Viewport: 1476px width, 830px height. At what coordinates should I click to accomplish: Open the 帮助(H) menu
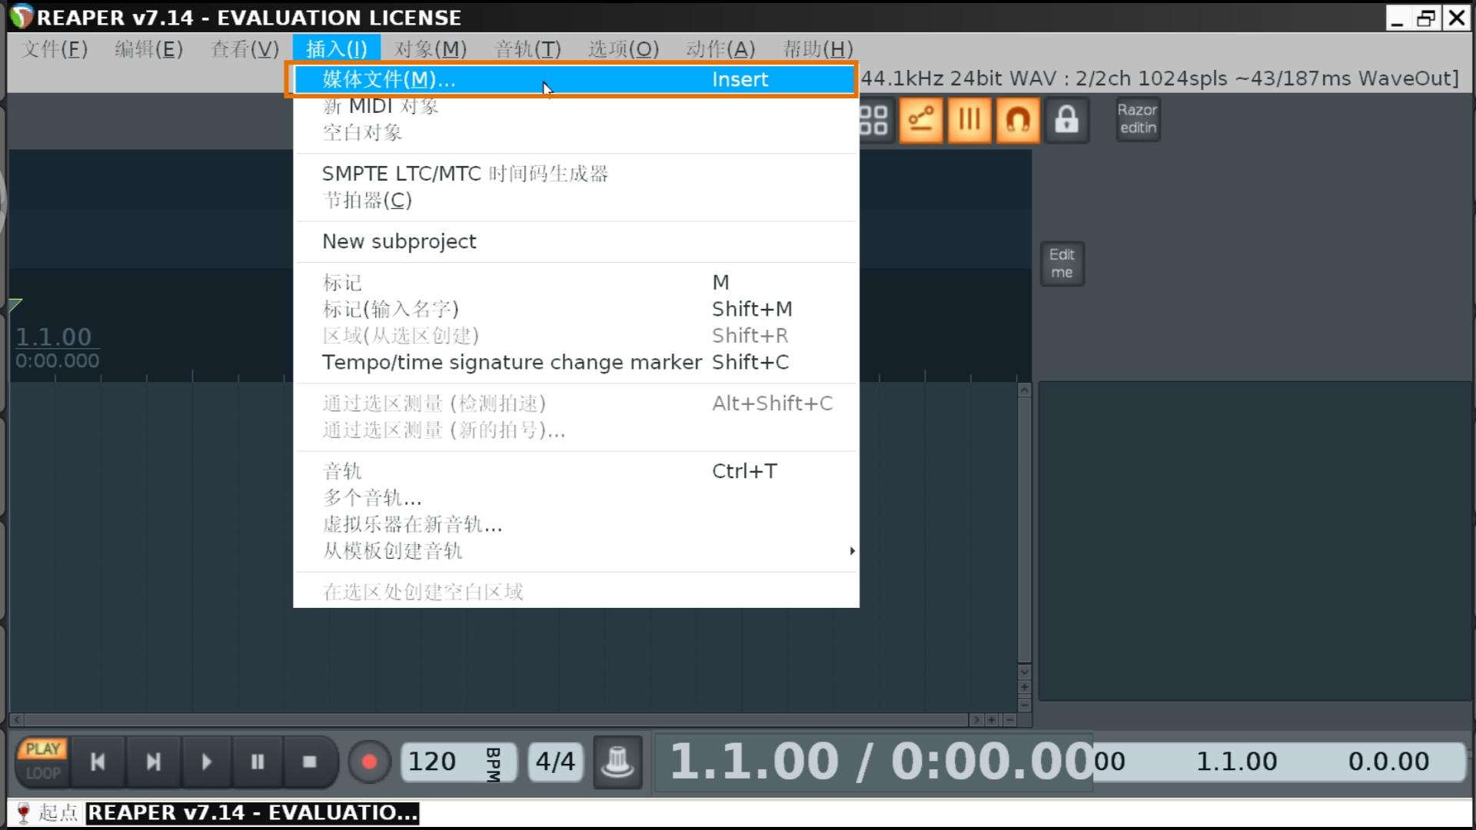tap(818, 49)
